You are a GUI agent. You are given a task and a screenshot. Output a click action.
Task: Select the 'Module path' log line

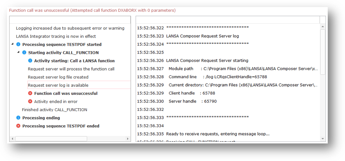(x=228, y=69)
